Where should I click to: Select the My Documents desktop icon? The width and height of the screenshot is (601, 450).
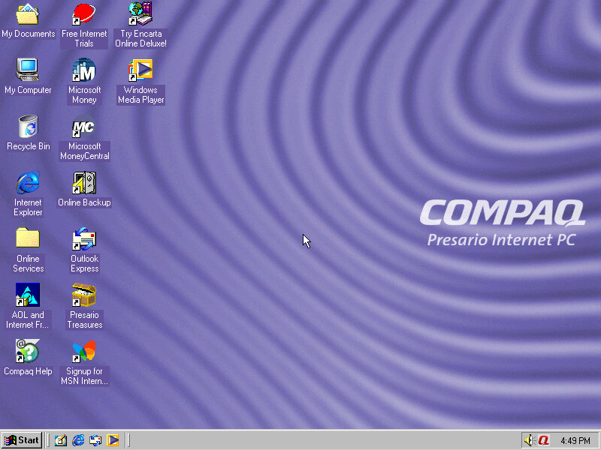(x=28, y=14)
